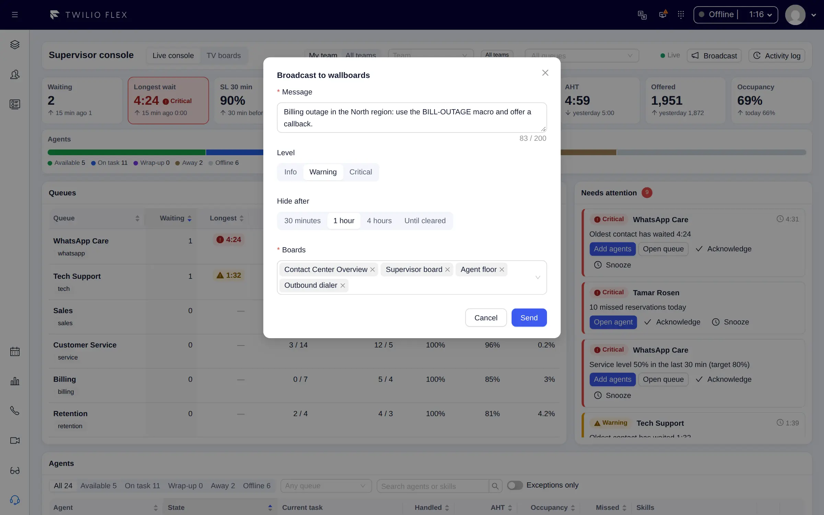Open the user avatar menu
Viewport: 824px width, 515px height.
coord(795,15)
